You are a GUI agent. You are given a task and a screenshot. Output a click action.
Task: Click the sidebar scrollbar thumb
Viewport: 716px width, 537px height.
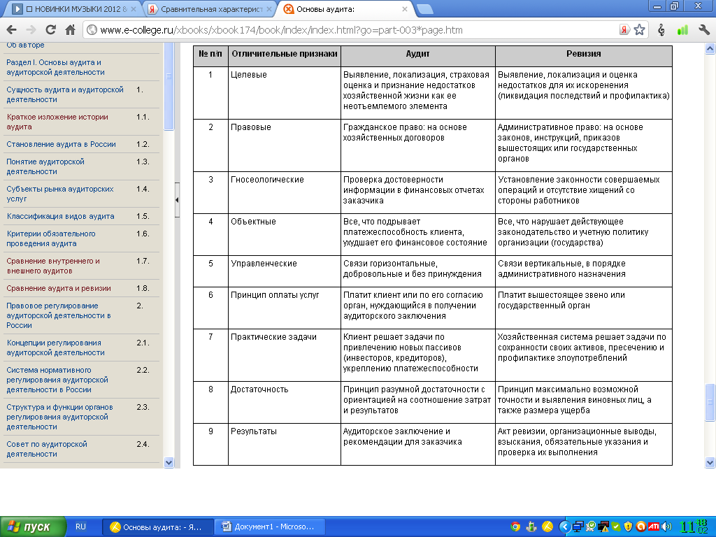point(169,86)
